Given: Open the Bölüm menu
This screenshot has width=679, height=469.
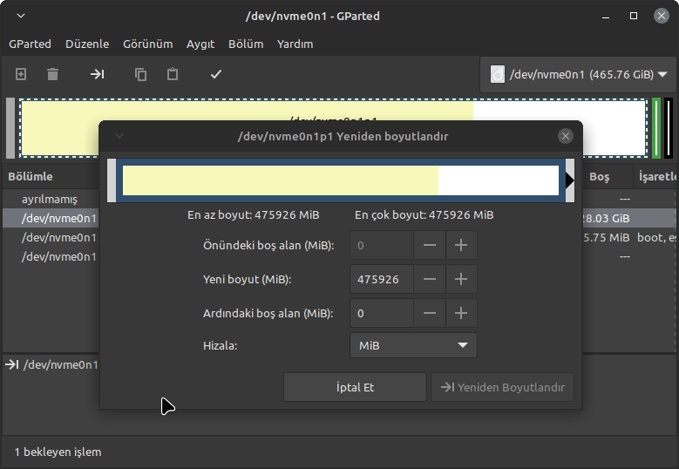Looking at the screenshot, I should pos(246,44).
